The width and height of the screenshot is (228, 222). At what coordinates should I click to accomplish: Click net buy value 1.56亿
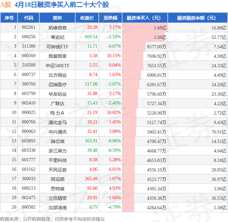coord(160,37)
